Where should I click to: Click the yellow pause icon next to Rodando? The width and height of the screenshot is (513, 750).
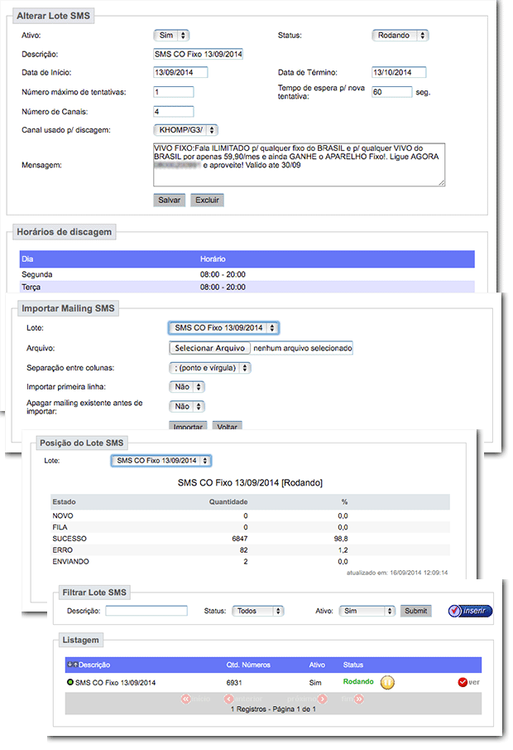[387, 682]
